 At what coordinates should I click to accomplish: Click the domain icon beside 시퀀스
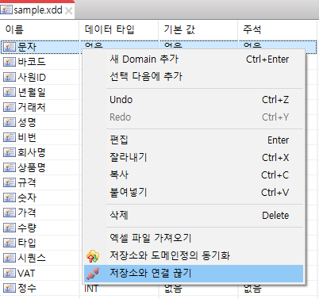(10, 258)
